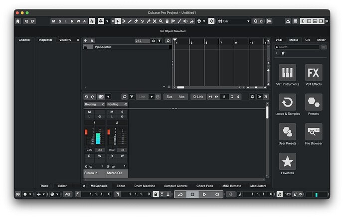Screen dimensions: 344x217
Task: Open the Sampler Control tab
Action: [x=175, y=186]
